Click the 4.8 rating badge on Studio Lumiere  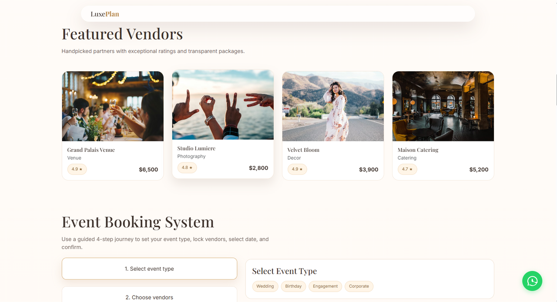(187, 167)
